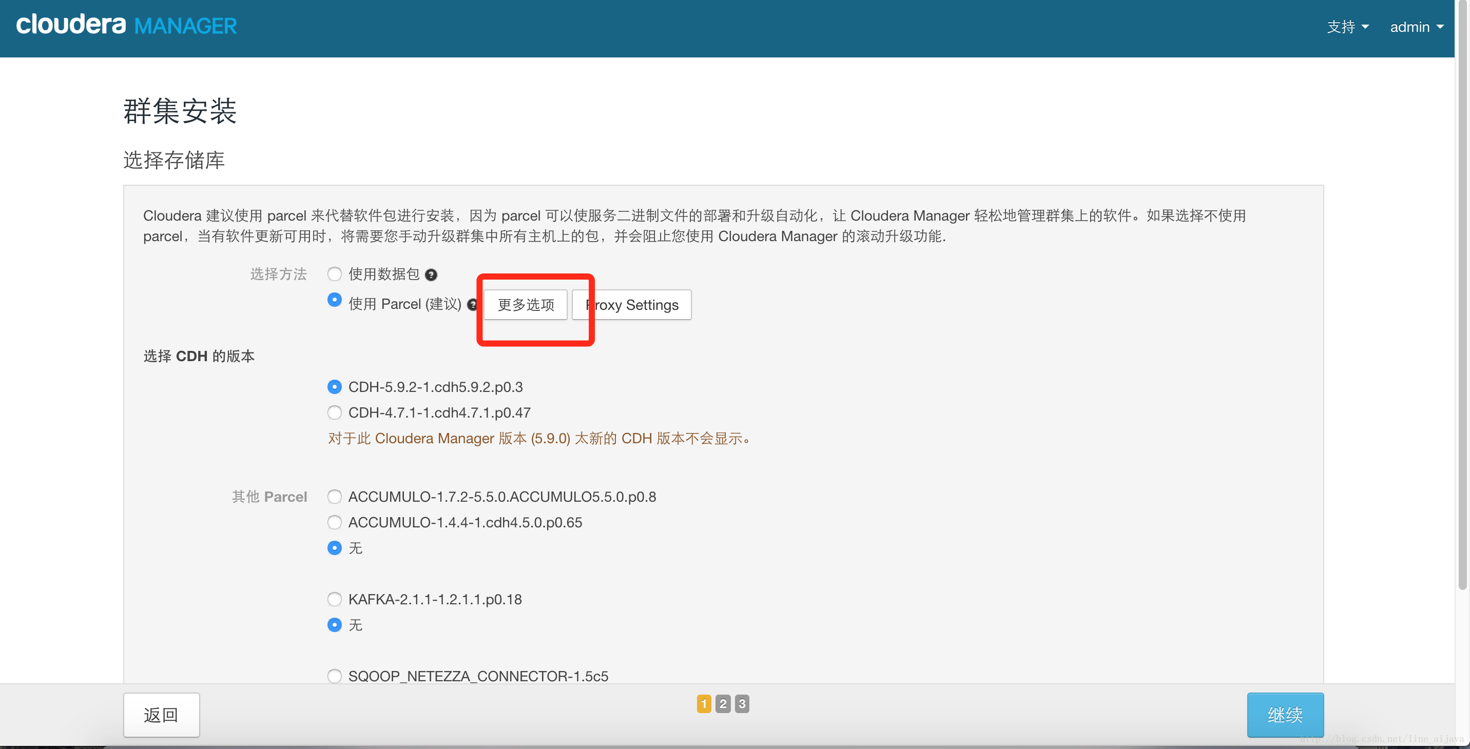
Task: Click help icon next to 使用 Parcel
Action: [473, 305]
